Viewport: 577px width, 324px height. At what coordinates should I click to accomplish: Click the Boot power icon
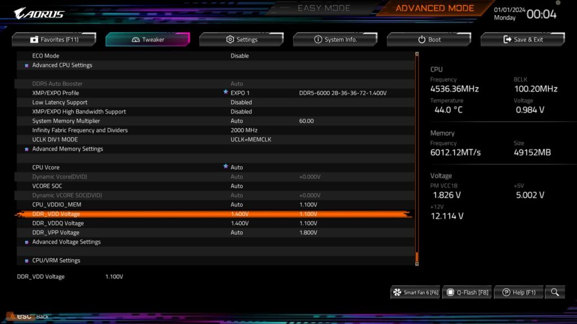(421, 39)
